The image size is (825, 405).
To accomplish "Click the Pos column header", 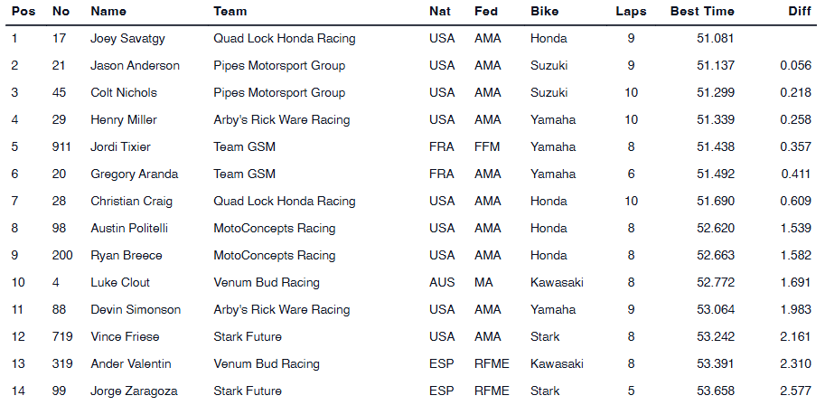I will point(22,12).
